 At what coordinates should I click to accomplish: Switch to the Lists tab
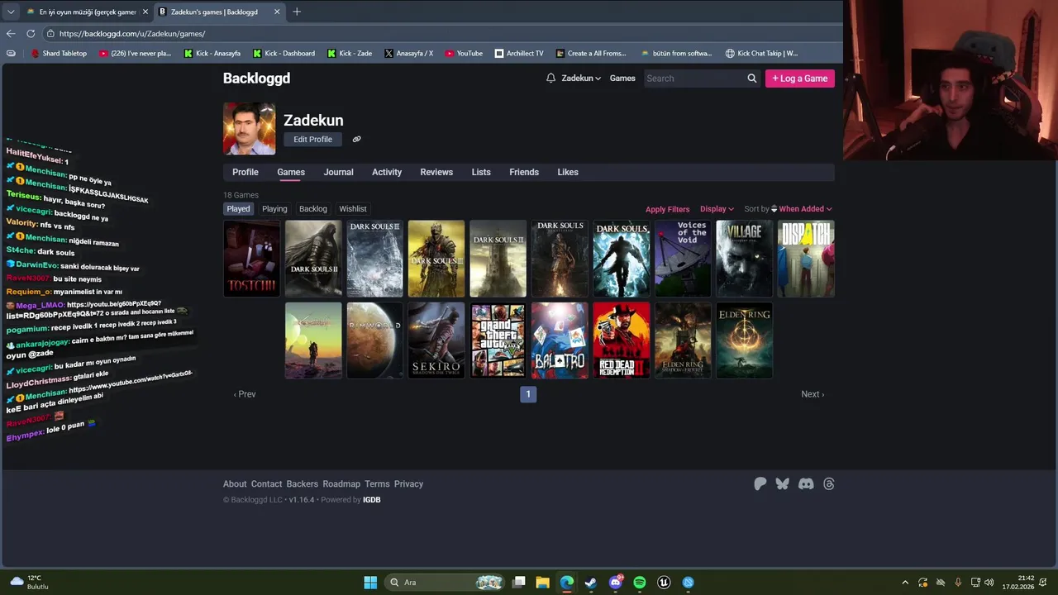tap(481, 172)
